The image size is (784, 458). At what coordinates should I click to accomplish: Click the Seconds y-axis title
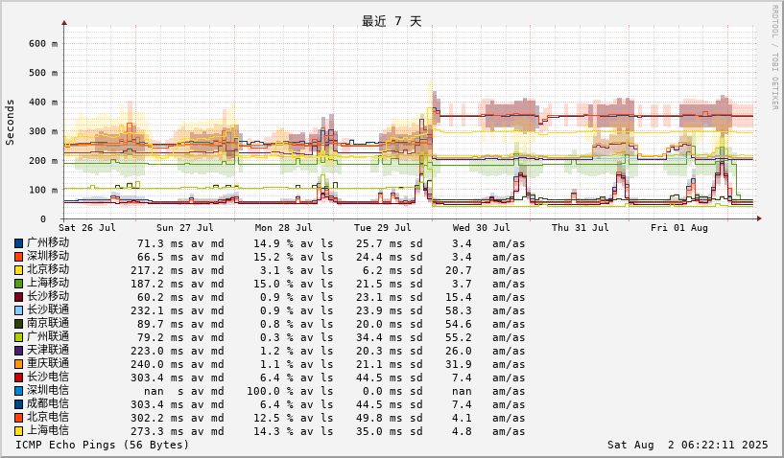[x=10, y=123]
